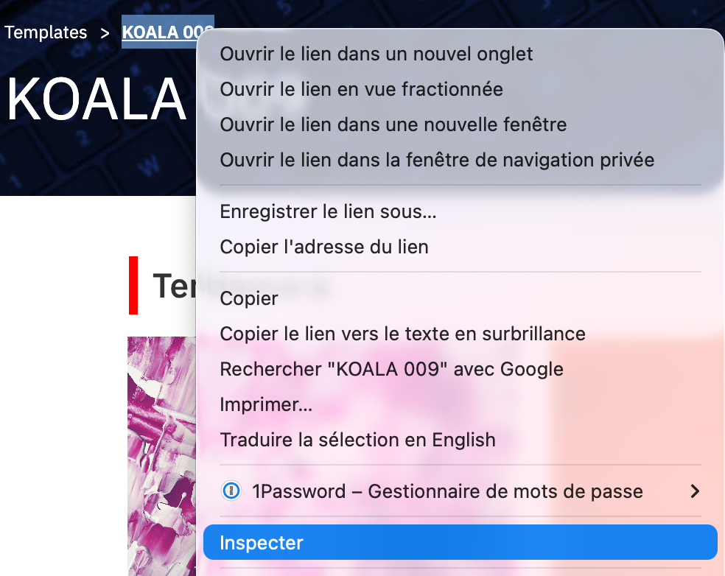This screenshot has width=725, height=576.
Task: Click 'Enregistrer le lien sous…'
Action: coord(328,213)
